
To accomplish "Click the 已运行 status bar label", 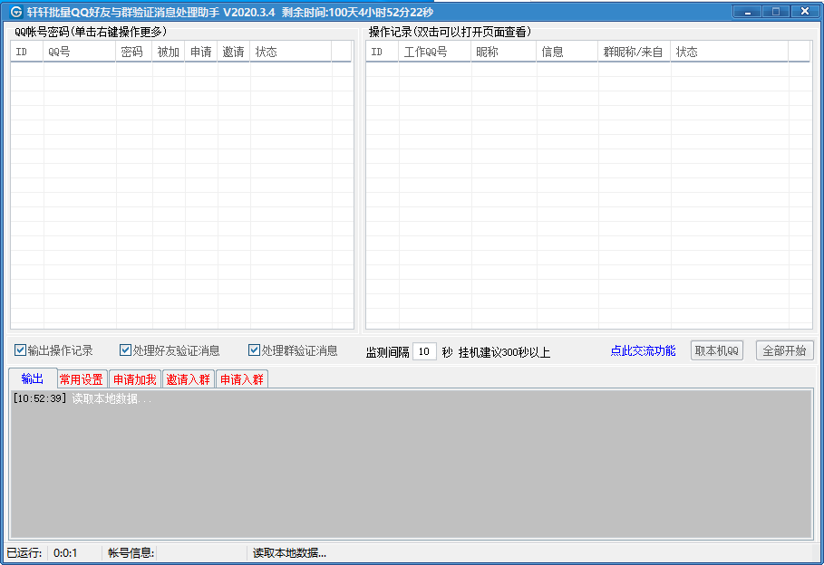I will pos(24,553).
